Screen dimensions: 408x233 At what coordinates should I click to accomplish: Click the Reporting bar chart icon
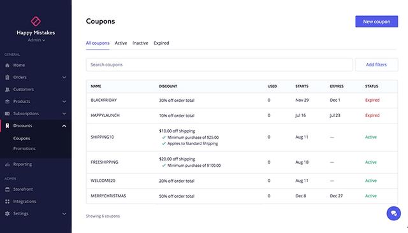tap(7, 164)
